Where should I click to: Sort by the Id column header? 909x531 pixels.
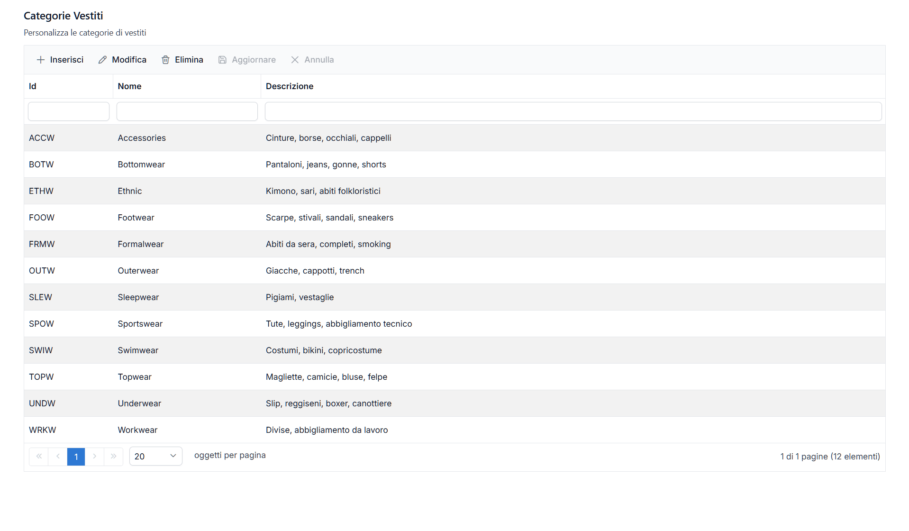[33, 86]
